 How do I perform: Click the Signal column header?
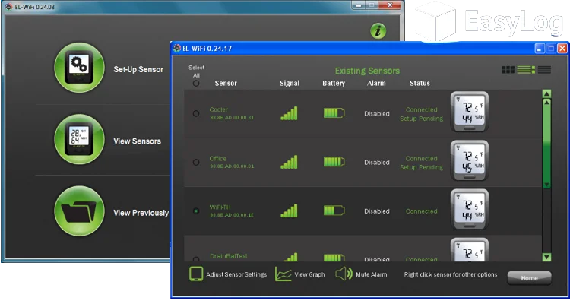click(290, 84)
